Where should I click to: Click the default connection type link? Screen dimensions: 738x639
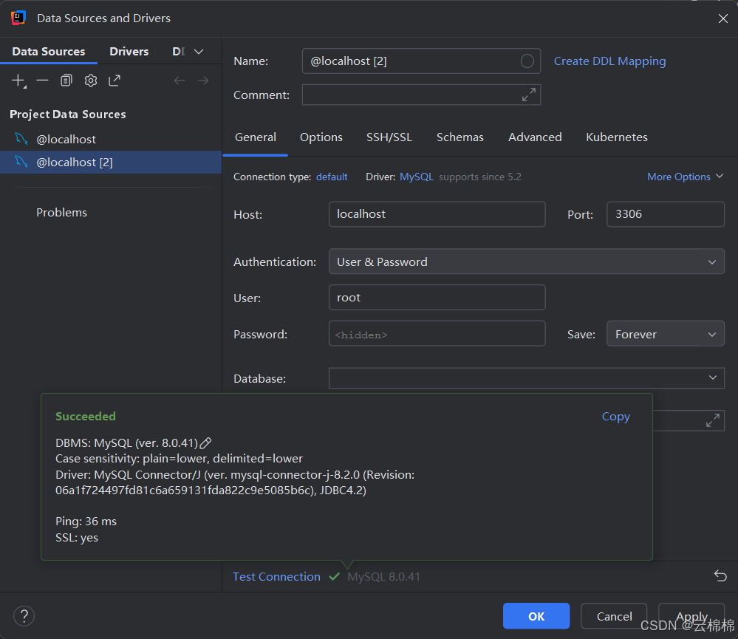pos(332,177)
